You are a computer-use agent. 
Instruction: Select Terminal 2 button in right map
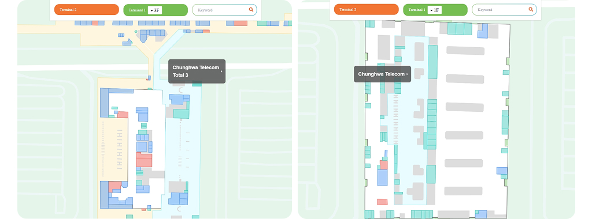click(366, 10)
